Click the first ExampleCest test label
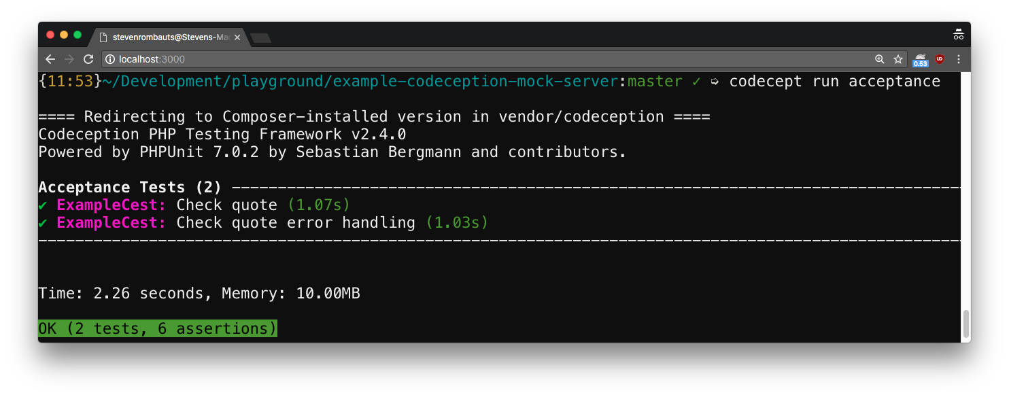Viewport: 1009px width, 397px height. [112, 205]
